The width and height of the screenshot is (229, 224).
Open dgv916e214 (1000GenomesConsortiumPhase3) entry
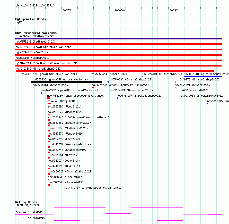pos(46,63)
